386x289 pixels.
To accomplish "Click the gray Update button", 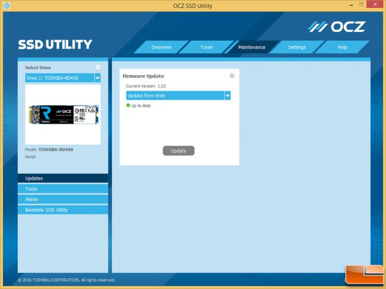I will (x=178, y=150).
